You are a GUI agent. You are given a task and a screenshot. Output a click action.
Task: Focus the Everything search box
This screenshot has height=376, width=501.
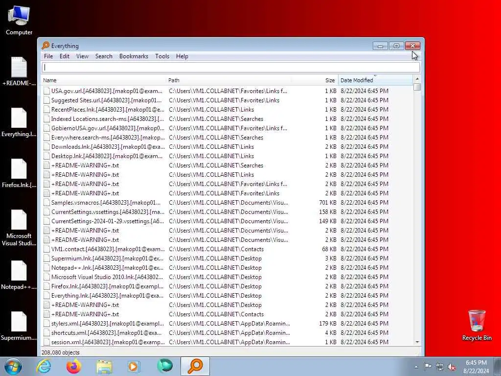coord(231,68)
